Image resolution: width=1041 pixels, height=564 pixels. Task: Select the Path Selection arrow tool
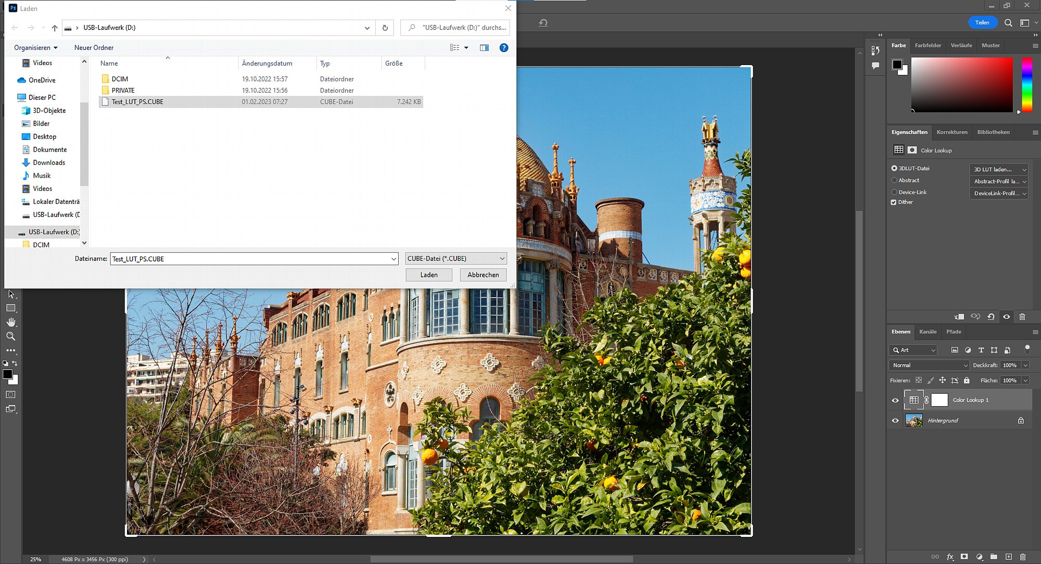pyautogui.click(x=11, y=294)
